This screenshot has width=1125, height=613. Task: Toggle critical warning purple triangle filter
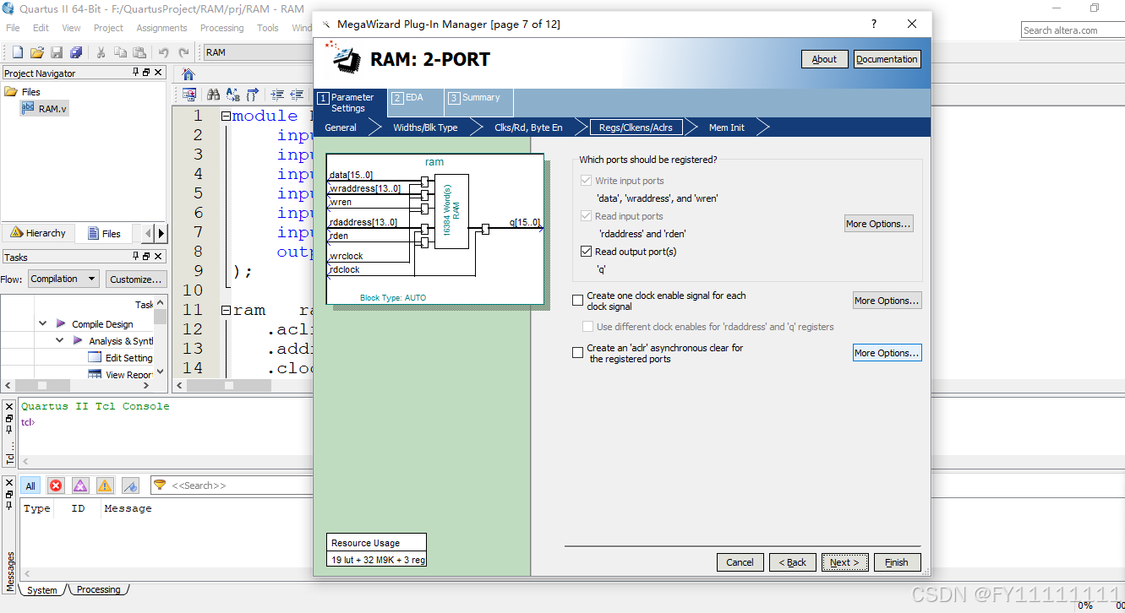80,486
